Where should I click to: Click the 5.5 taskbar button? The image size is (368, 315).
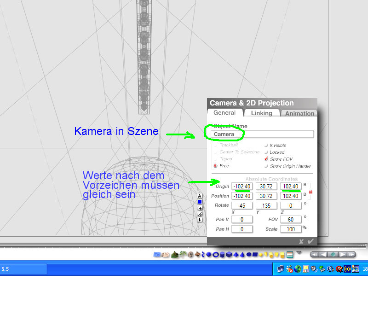click(23, 269)
